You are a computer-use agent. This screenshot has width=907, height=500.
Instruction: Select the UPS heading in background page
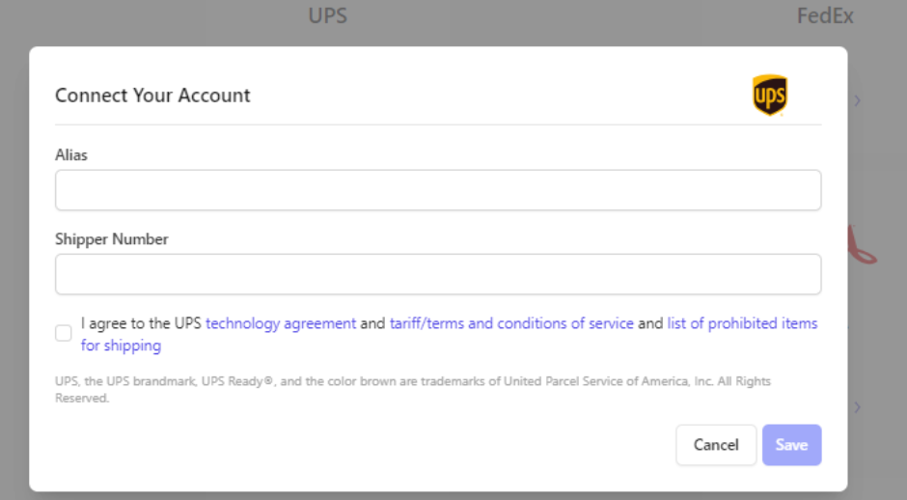point(327,15)
